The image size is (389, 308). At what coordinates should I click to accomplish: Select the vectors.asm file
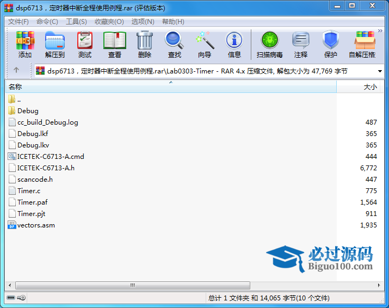36,225
